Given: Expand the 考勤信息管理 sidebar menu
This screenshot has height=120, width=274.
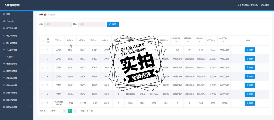Looking at the screenshot, I should click(x=17, y=64).
